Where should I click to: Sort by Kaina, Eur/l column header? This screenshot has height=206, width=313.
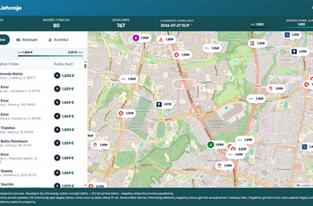point(63,64)
